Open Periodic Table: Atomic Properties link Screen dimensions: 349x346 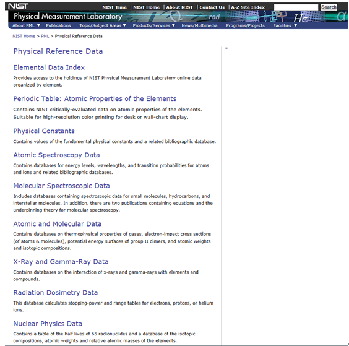coord(95,98)
